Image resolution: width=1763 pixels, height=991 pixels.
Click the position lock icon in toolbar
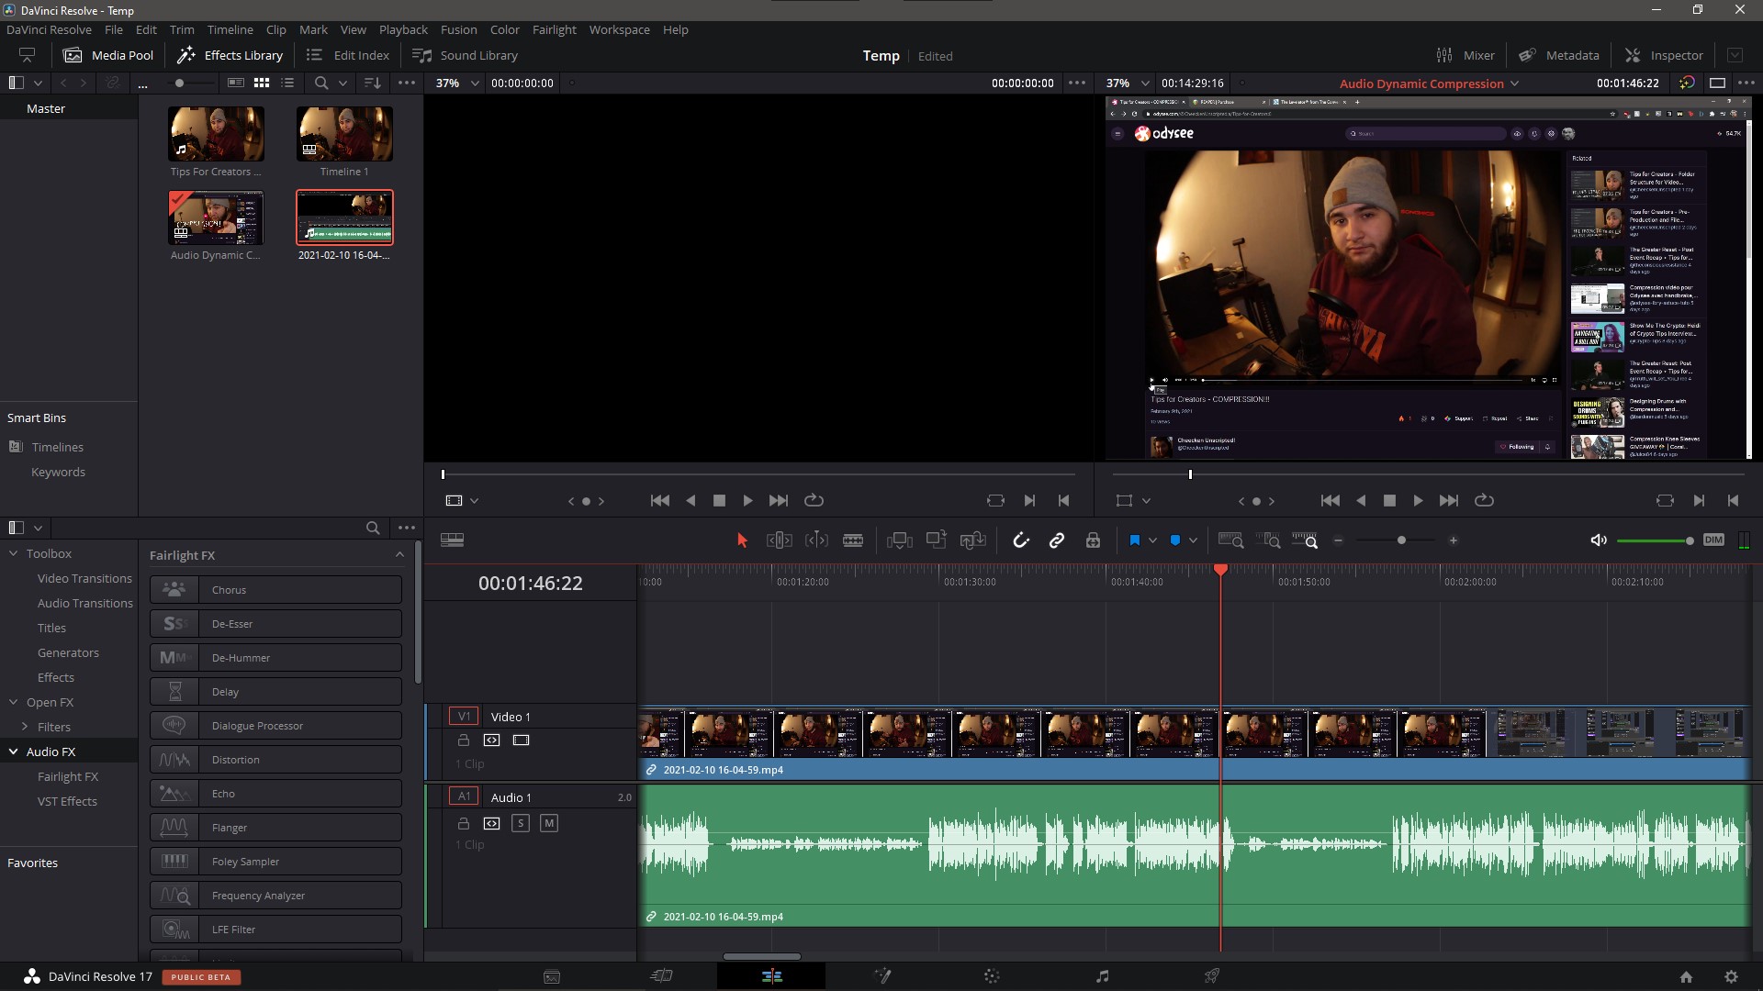pos(1093,540)
